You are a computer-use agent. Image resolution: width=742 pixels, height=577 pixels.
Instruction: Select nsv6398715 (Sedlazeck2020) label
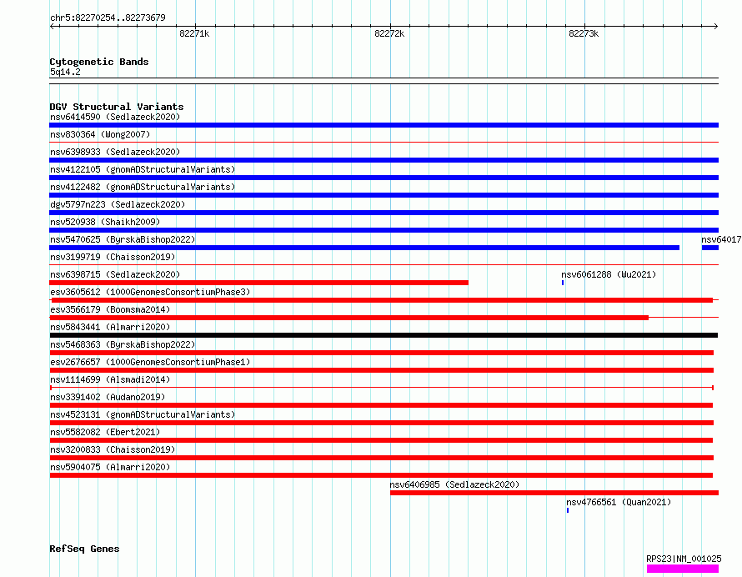(x=115, y=274)
